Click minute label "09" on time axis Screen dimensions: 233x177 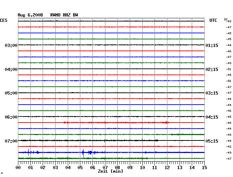point(130,168)
